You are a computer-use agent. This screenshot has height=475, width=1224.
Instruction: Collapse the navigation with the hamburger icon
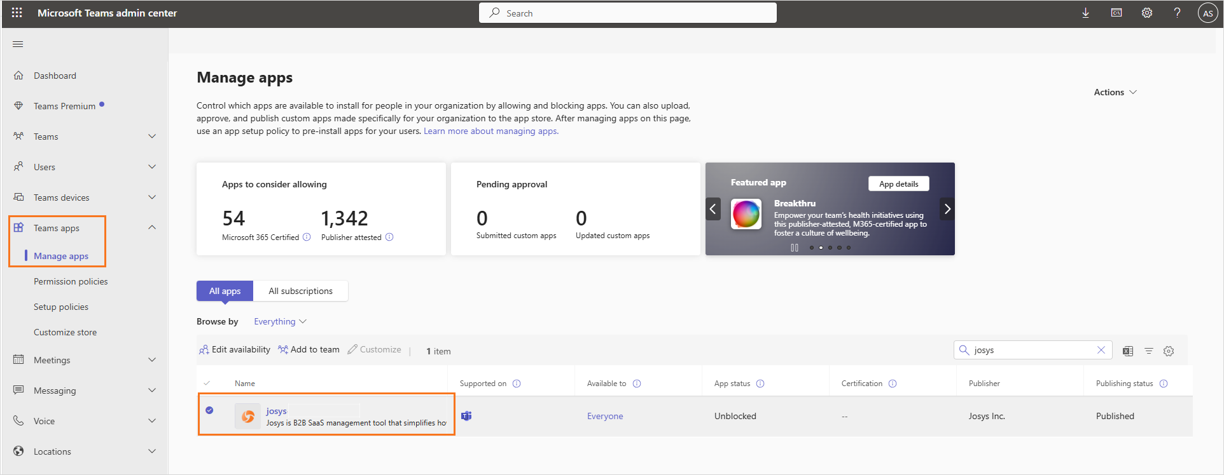click(x=18, y=44)
